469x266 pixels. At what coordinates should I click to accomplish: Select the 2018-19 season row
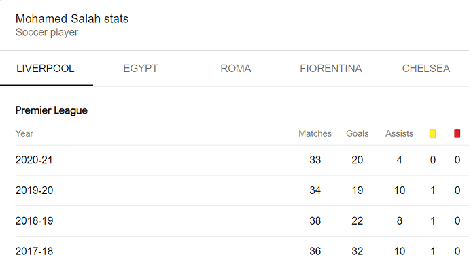[x=238, y=221]
